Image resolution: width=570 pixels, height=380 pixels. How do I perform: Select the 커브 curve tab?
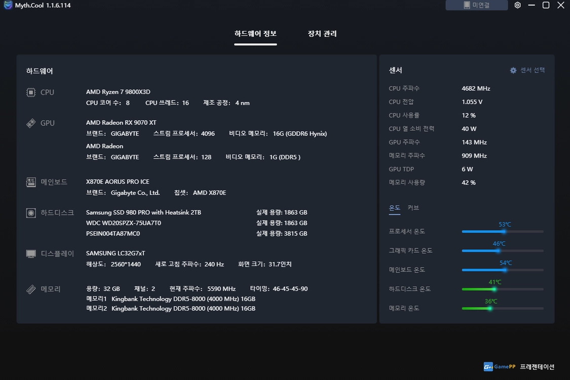point(413,208)
